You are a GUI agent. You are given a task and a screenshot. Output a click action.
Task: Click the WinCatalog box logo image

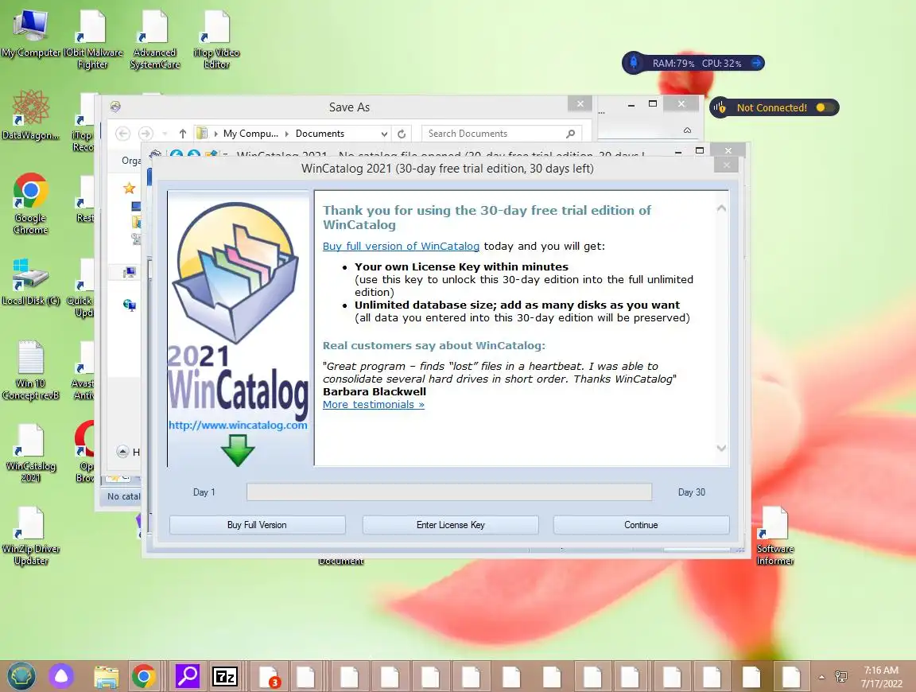(237, 272)
